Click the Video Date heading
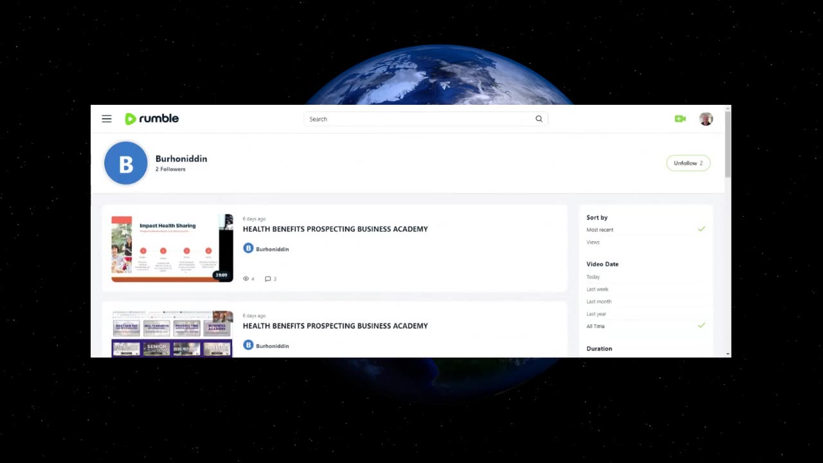This screenshot has height=463, width=823. [602, 264]
